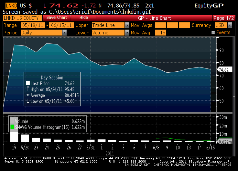Click the 19 date label
The width and height of the screenshot is (238, 171).
(x=14, y=147)
